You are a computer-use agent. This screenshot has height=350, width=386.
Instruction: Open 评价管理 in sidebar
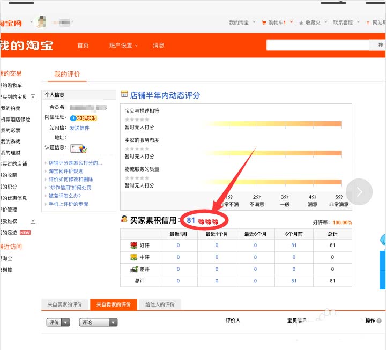[x=9, y=210]
